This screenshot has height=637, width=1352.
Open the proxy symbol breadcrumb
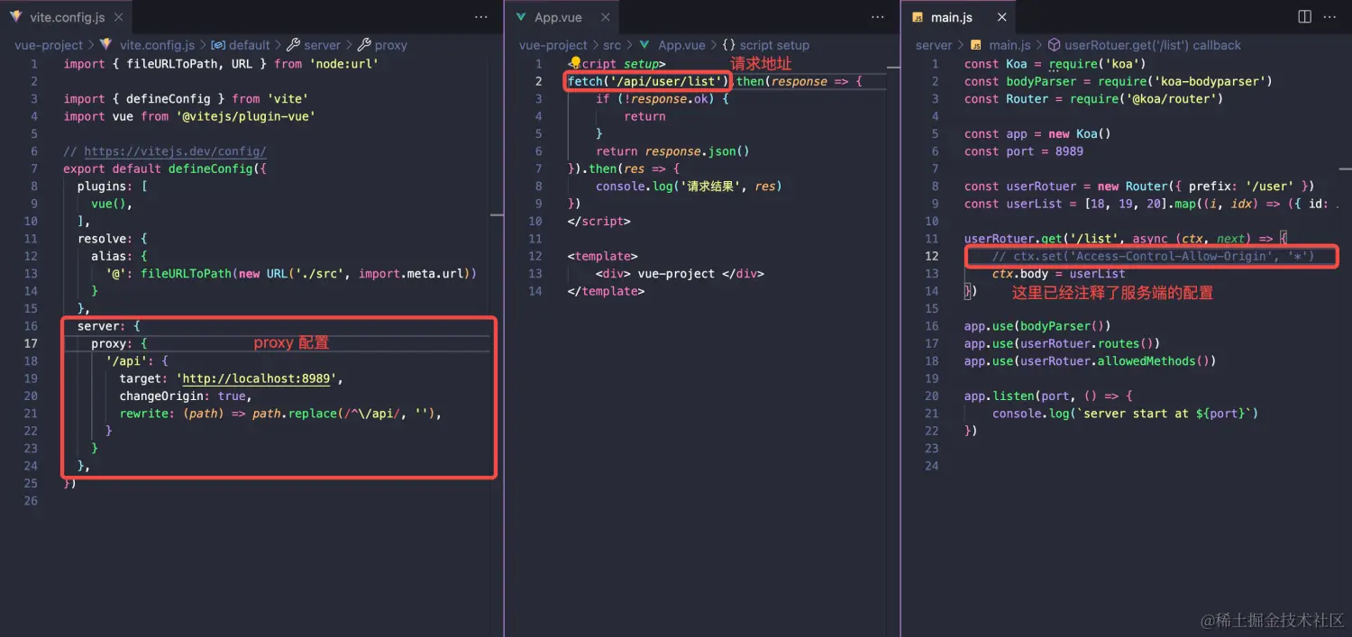tap(383, 45)
